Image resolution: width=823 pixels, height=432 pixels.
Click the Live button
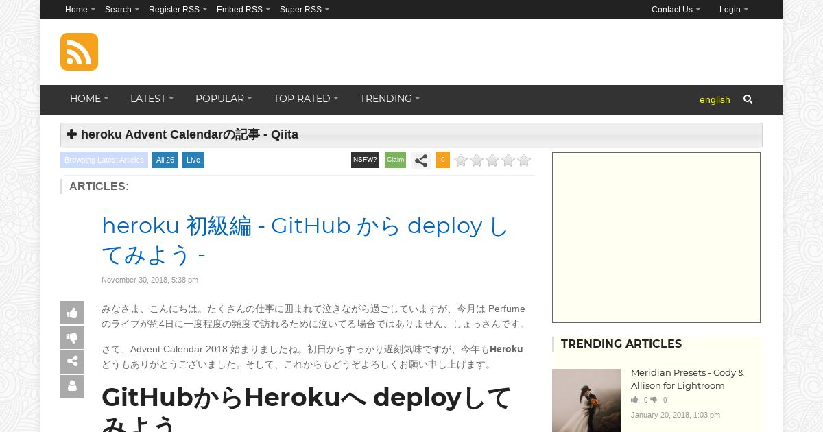tap(193, 160)
